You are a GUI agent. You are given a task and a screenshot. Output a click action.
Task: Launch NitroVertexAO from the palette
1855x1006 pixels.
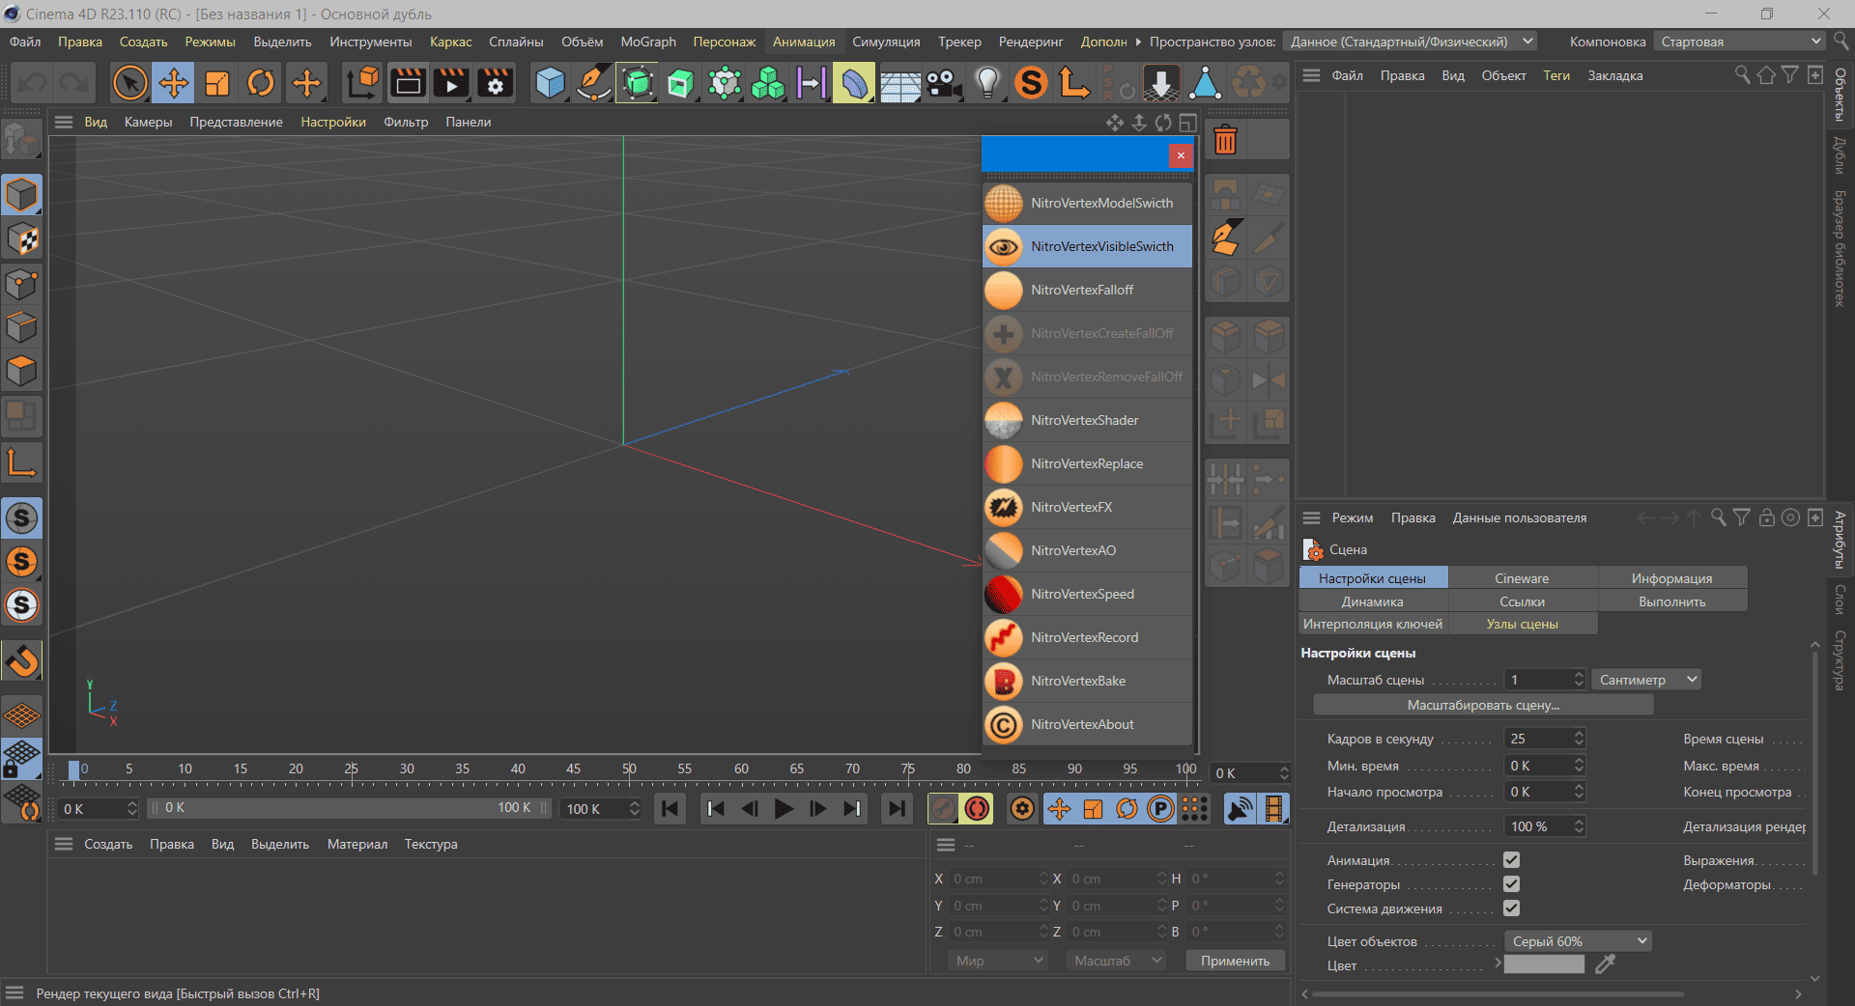coord(1088,550)
